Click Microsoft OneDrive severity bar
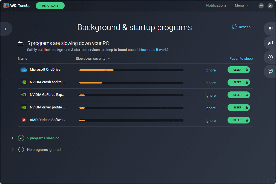The height and width of the screenshot is (184, 276). click(x=131, y=70)
